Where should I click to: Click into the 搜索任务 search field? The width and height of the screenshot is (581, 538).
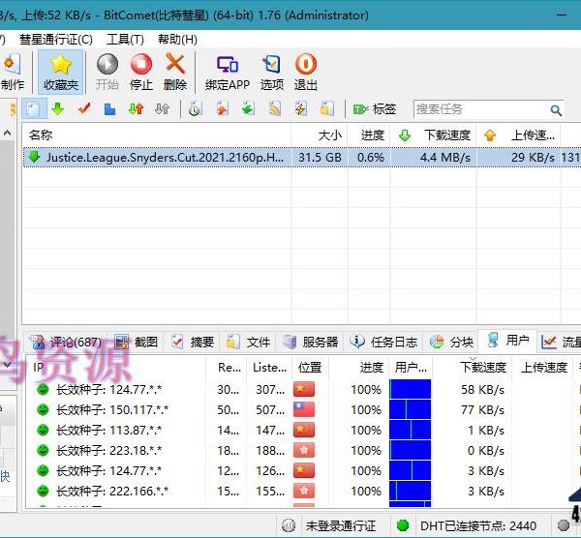point(479,109)
